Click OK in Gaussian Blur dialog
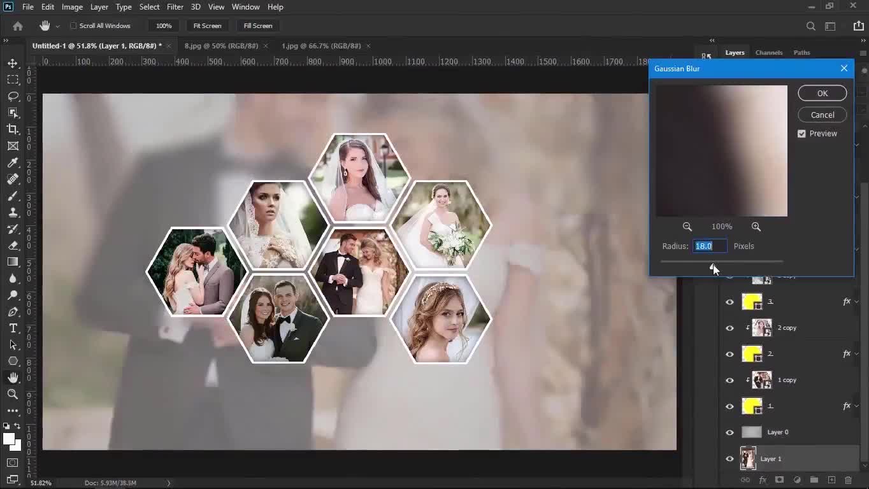 [822, 94]
